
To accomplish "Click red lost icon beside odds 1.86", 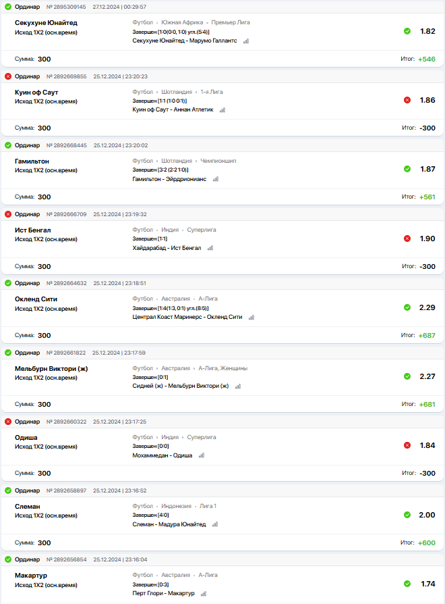I will tap(407, 100).
